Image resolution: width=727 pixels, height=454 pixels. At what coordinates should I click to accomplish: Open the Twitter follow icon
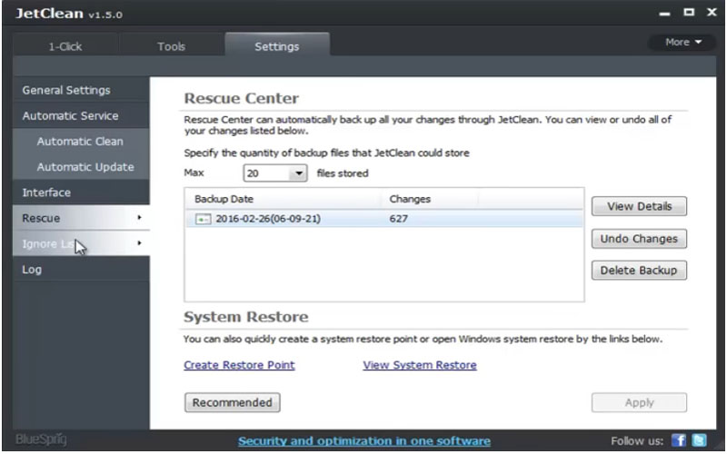tap(699, 440)
